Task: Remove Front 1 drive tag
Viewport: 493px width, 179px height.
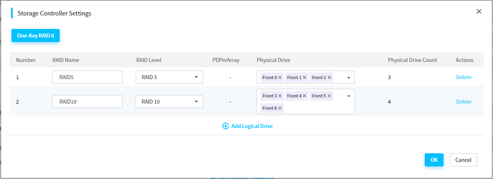Action: [x=305, y=77]
